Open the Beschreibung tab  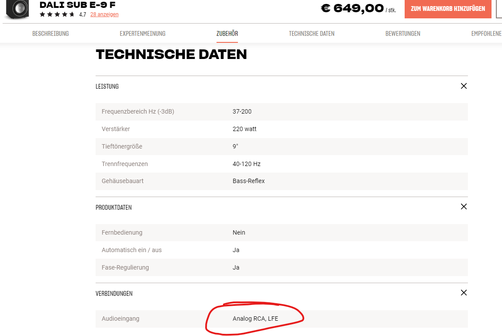pos(51,34)
